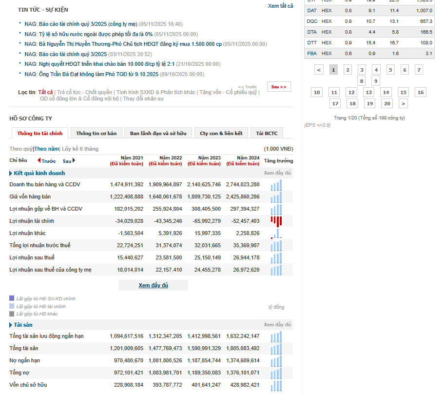Switch to 'Thông tin tài chính' tab
The height and width of the screenshot is (394, 444).
tap(39, 133)
